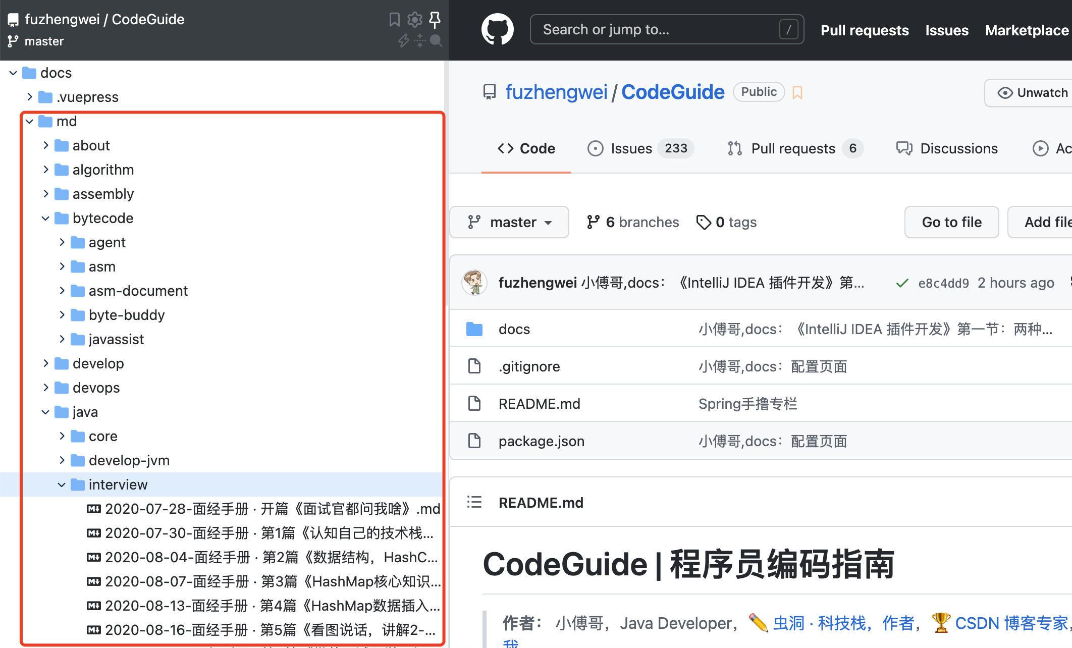Expand the javassist folder
The image size is (1072, 648).
(62, 339)
